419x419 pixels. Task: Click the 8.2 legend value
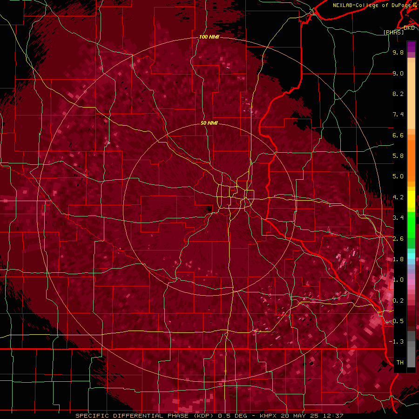(398, 94)
